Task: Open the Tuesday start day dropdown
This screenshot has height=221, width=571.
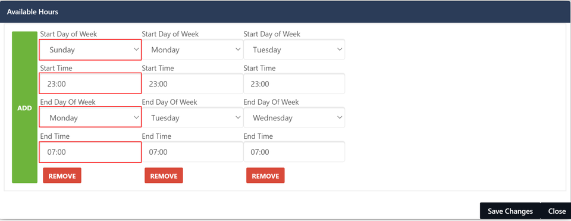Action: coord(294,49)
